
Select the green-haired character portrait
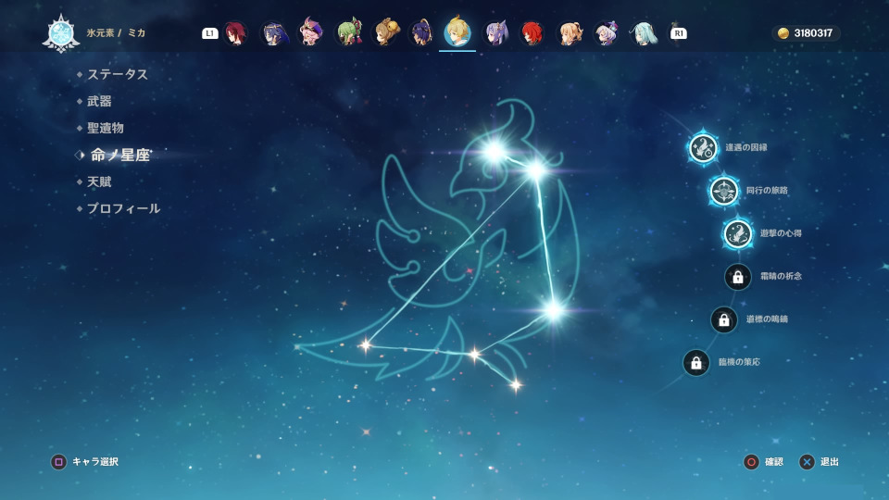click(349, 33)
